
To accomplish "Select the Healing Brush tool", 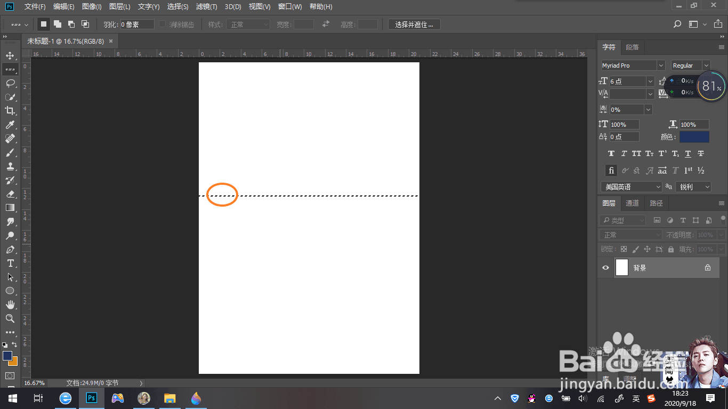I will coord(10,138).
